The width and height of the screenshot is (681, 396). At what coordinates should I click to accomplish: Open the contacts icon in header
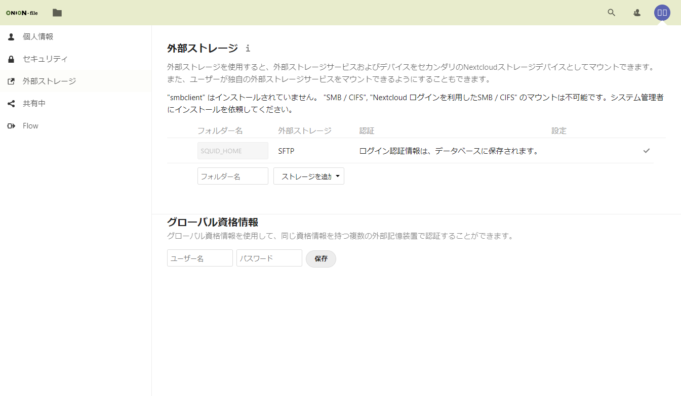[637, 13]
